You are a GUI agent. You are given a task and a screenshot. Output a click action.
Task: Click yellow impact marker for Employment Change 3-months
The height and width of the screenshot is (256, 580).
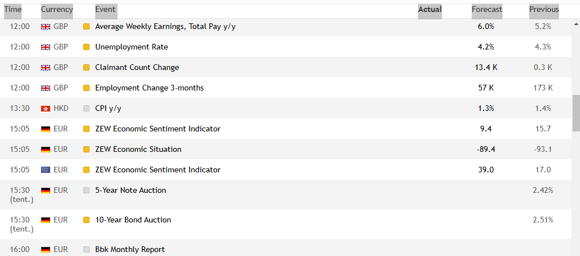pyautogui.click(x=87, y=88)
